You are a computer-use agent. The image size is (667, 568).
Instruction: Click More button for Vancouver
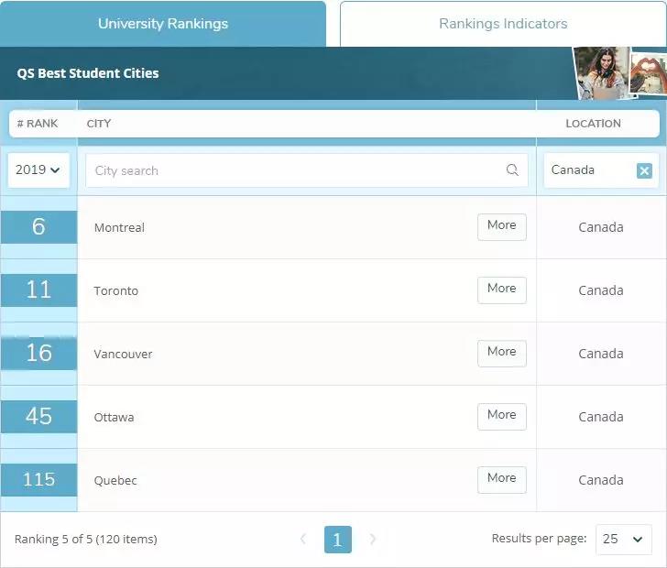click(501, 353)
